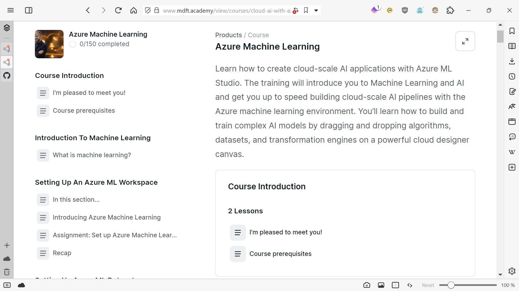
Task: Collapse the sidebar with the panel toggle
Action: point(29,10)
